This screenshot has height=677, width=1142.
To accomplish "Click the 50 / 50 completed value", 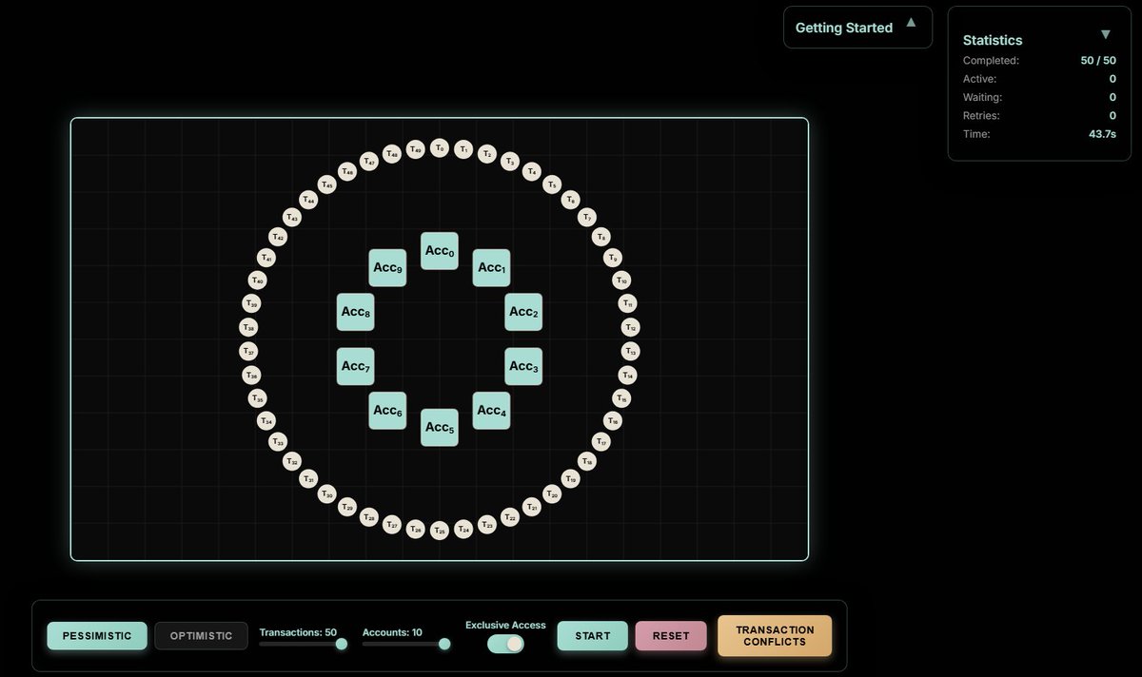I will coord(1098,60).
